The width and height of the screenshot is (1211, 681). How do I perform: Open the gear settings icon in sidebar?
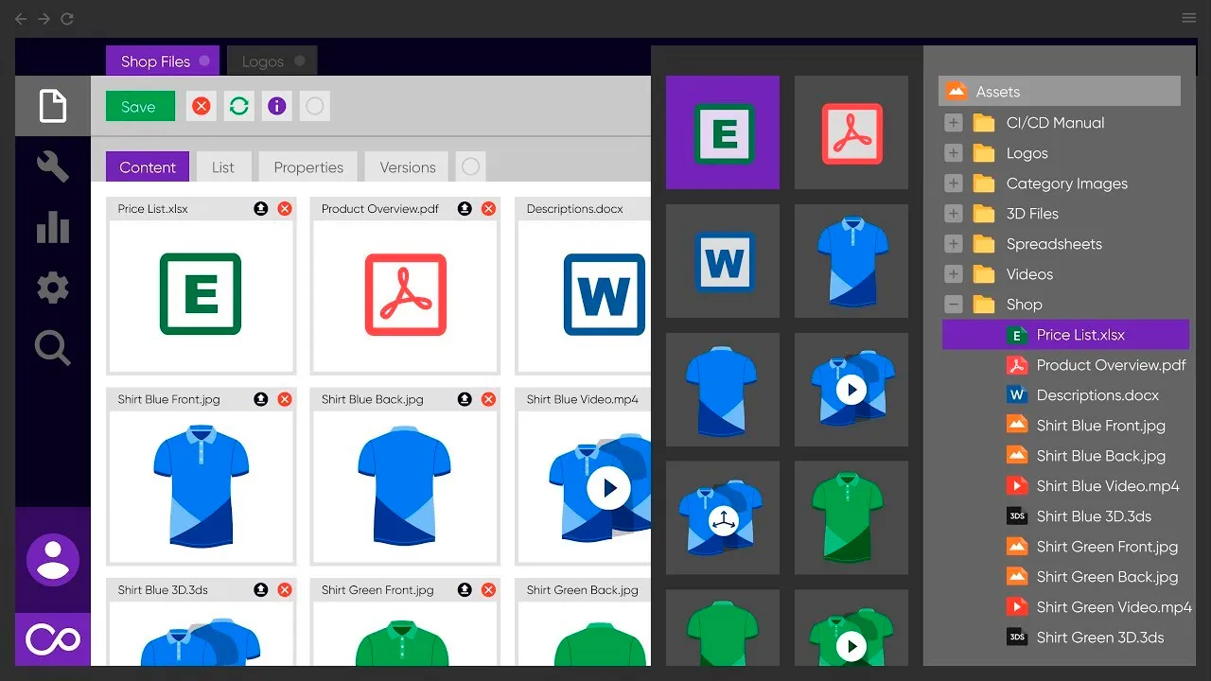(x=52, y=288)
